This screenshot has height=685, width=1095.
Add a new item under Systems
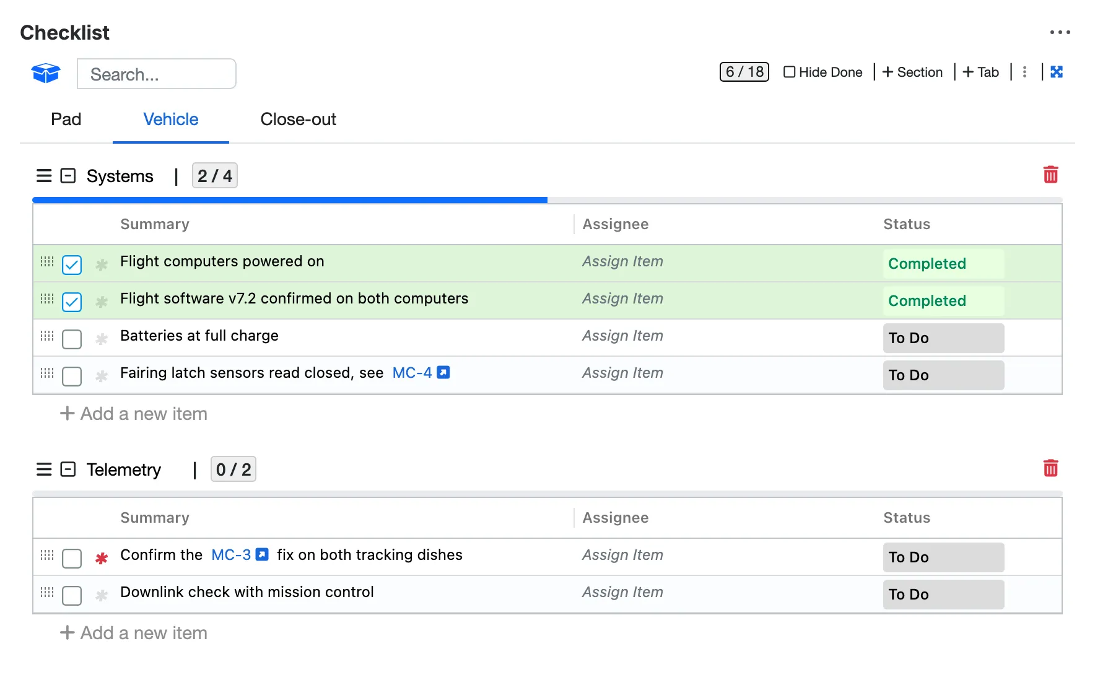(133, 414)
